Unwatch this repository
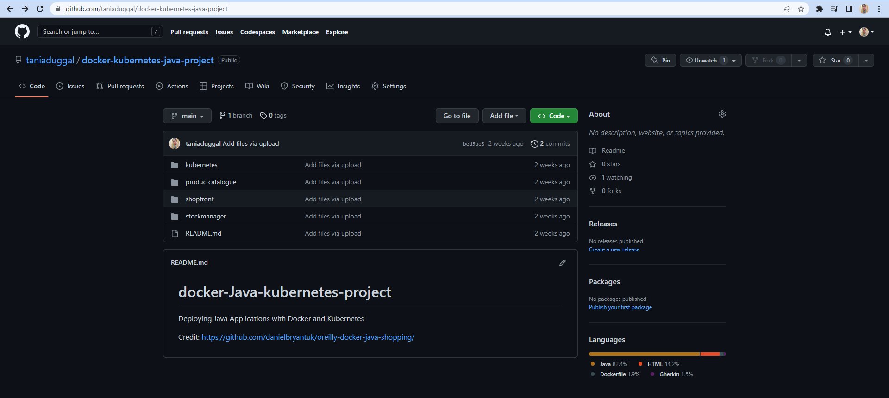Screen dimensions: 889x398 click(x=705, y=60)
